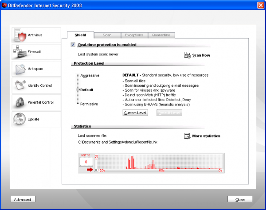Set protection level to Aggressive

tap(90, 75)
